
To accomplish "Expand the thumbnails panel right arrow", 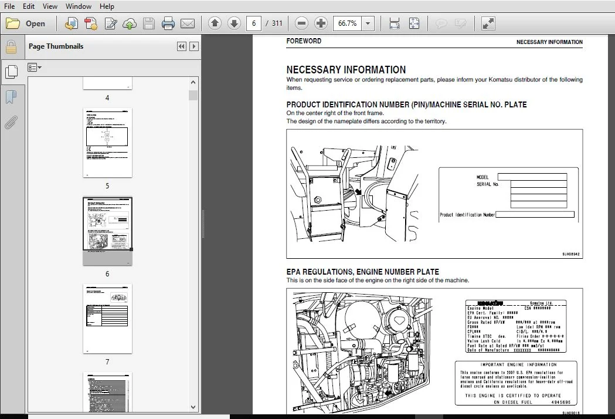I will point(193,46).
